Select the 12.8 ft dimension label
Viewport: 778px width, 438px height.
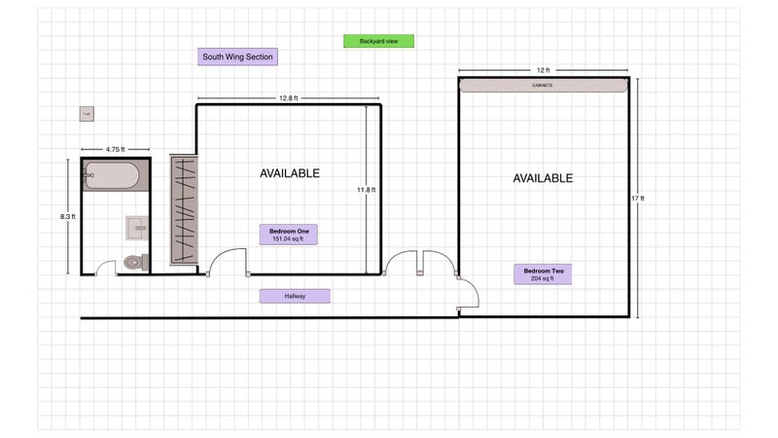pos(288,98)
